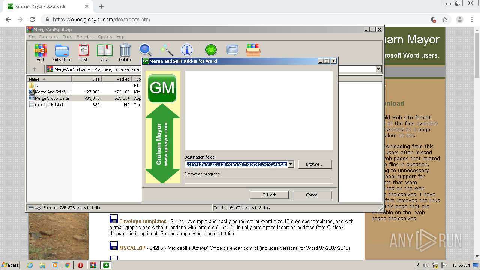Click the green VirusScan bug icon
Screen dimensions: 480x270
click(x=211, y=50)
